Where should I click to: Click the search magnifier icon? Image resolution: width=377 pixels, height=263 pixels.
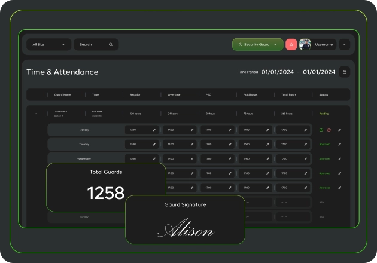tap(111, 44)
